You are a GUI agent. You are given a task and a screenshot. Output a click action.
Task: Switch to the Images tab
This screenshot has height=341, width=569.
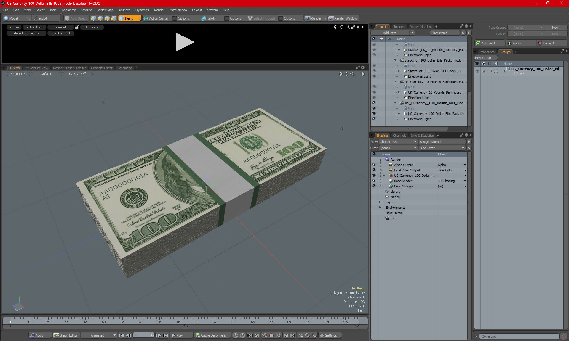pyautogui.click(x=399, y=27)
